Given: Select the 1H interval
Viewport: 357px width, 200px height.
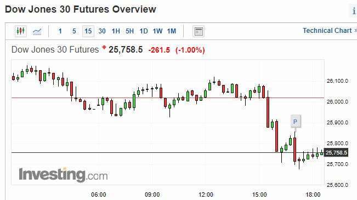Looking at the screenshot, I should tap(116, 31).
